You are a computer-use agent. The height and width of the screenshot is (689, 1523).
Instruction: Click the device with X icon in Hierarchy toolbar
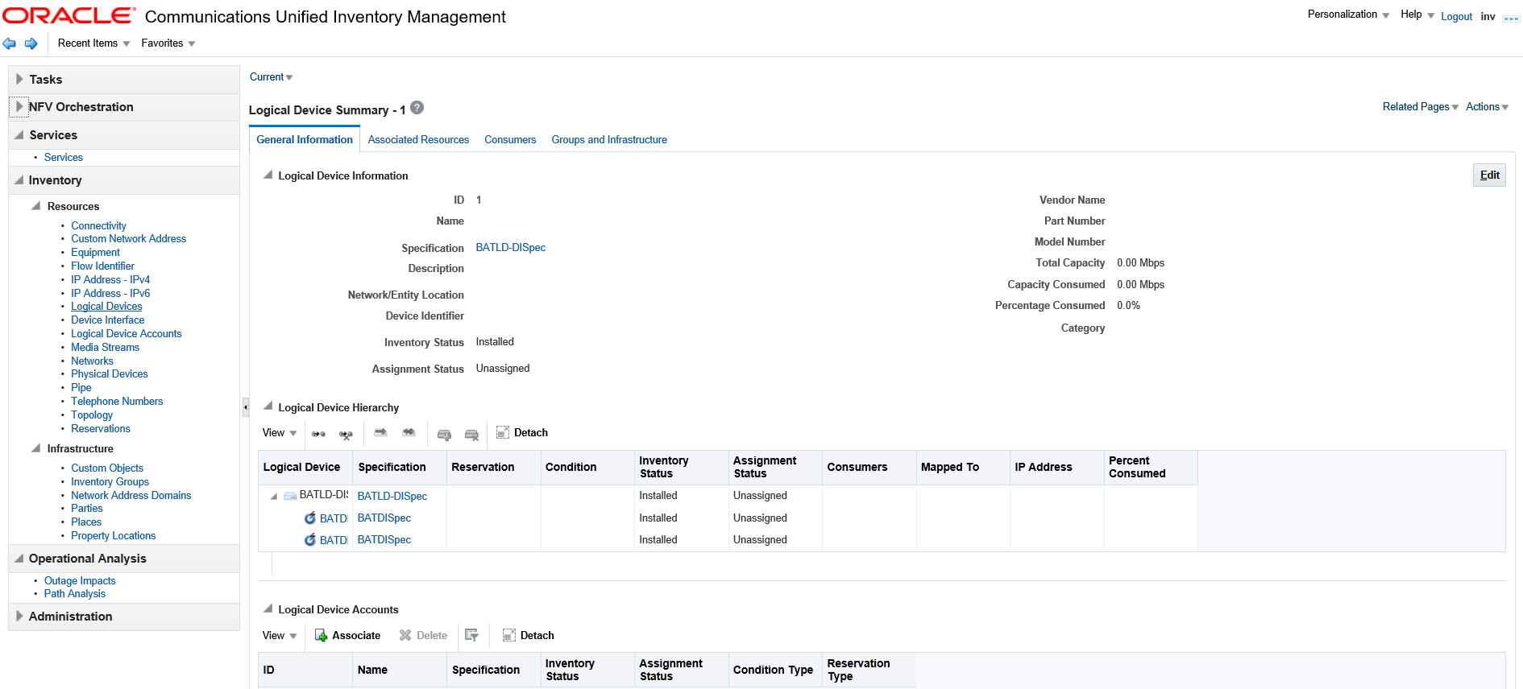472,435
